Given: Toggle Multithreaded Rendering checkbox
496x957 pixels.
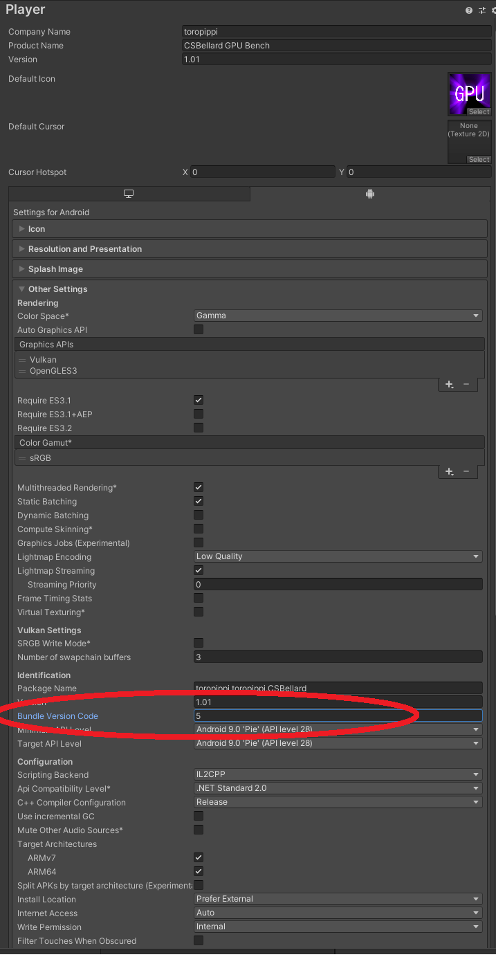Looking at the screenshot, I should point(199,487).
